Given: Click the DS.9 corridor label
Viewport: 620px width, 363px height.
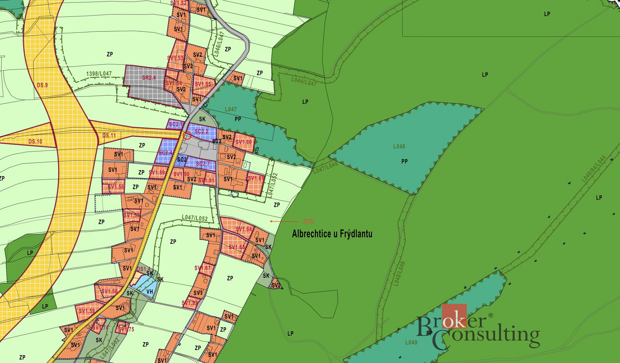Looking at the screenshot, I should click(42, 85).
